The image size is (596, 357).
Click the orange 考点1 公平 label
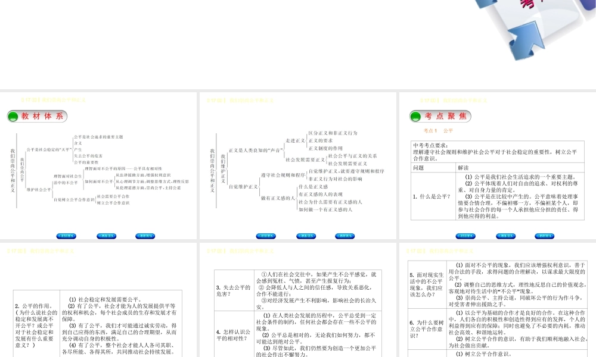(x=438, y=130)
